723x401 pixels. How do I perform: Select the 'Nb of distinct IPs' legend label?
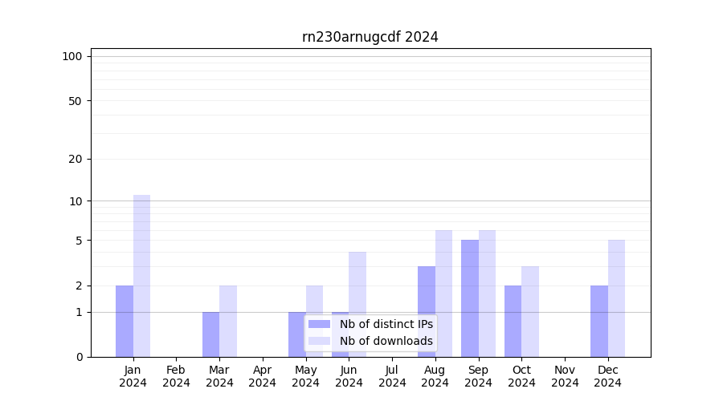coord(386,324)
